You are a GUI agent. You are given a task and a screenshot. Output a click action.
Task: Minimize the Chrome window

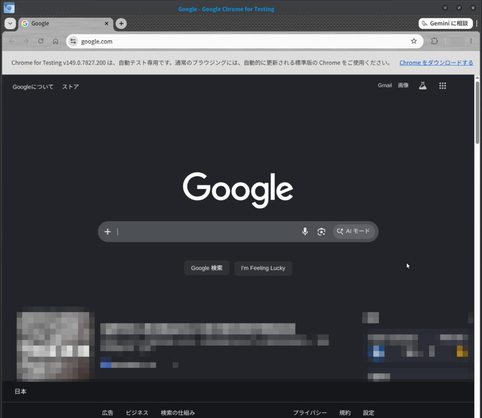[445, 8]
